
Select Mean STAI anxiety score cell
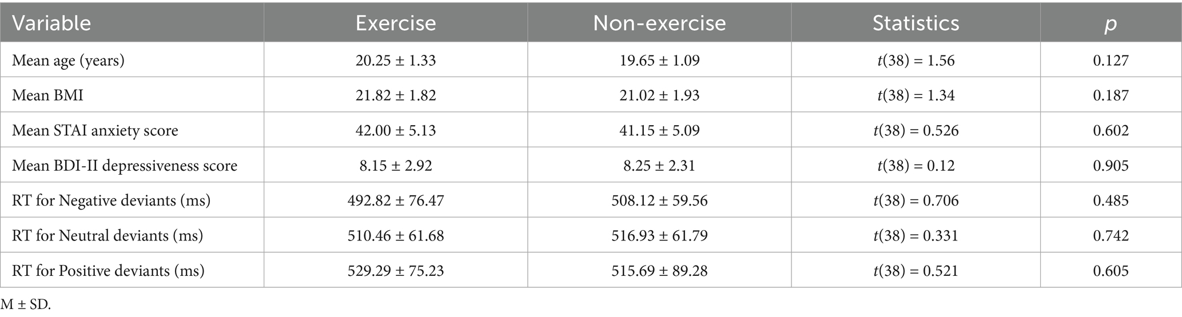pos(95,130)
